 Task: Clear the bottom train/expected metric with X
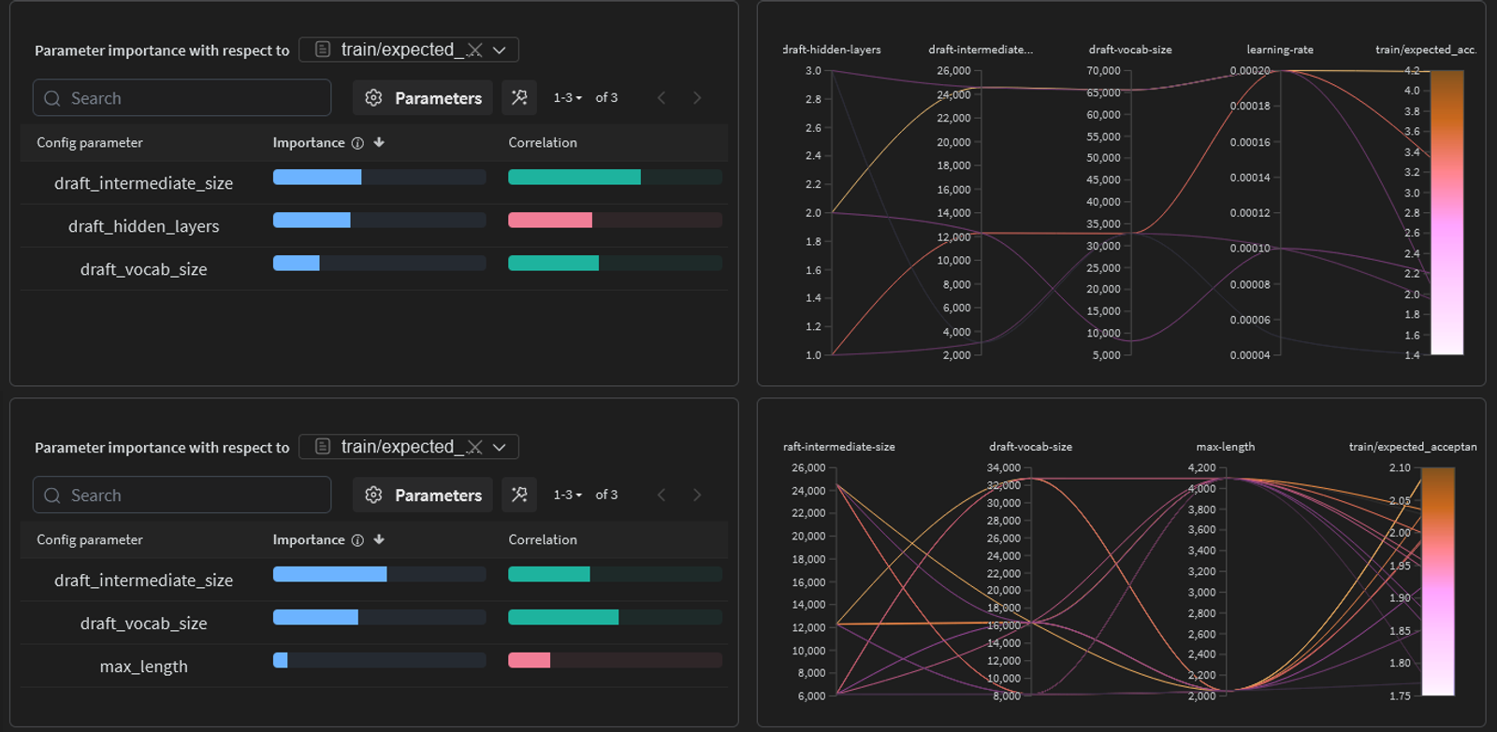[x=475, y=448]
